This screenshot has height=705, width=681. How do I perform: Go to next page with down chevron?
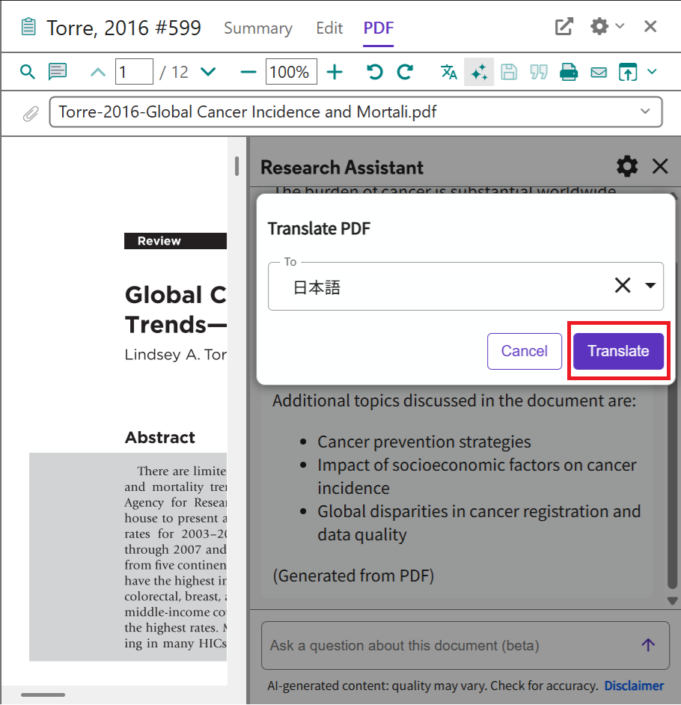(208, 72)
